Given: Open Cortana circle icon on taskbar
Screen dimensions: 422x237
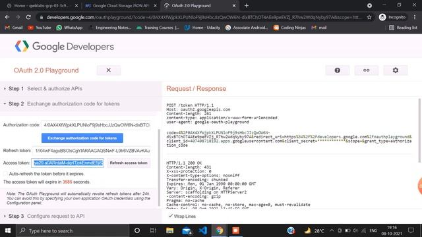Looking at the screenshot, I should 137,230.
